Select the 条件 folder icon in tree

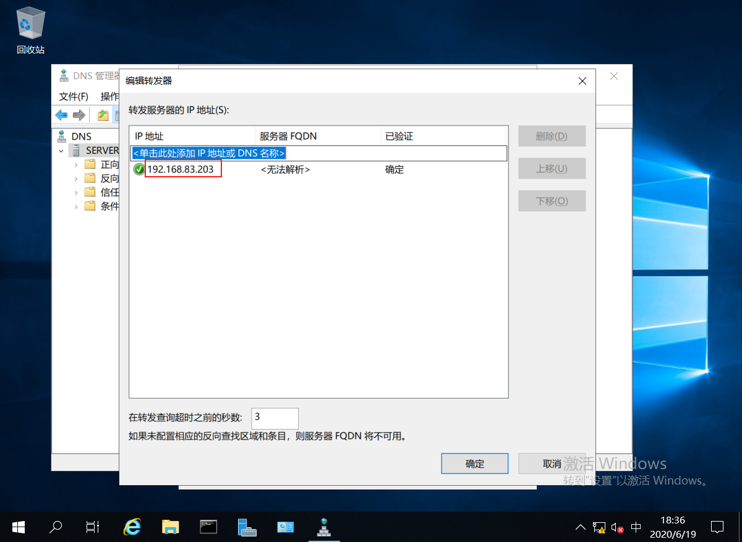[x=90, y=206]
